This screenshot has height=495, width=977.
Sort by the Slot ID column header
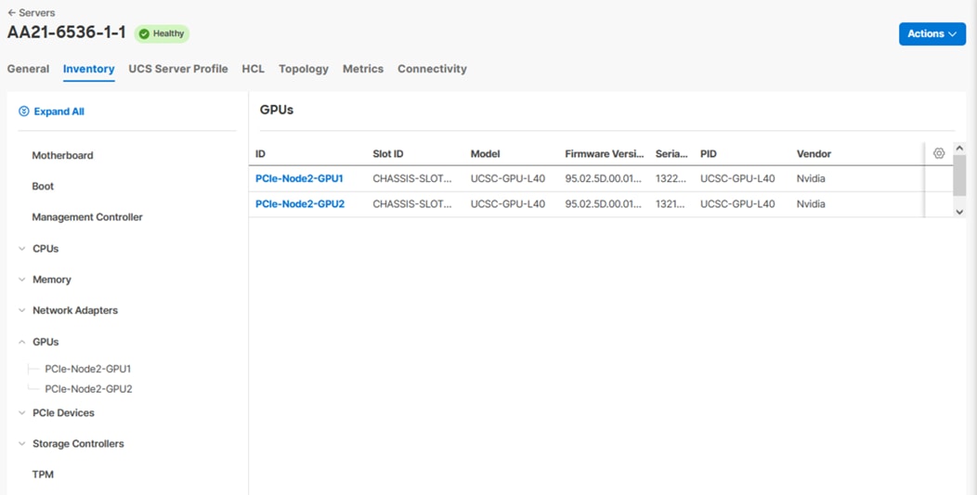click(387, 153)
